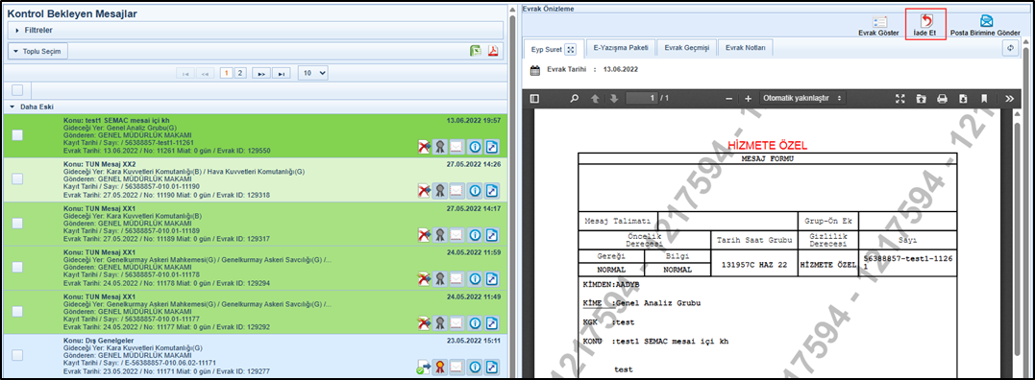Click red-cross document icon for No 11189
This screenshot has height=380, width=1035.
424,234
